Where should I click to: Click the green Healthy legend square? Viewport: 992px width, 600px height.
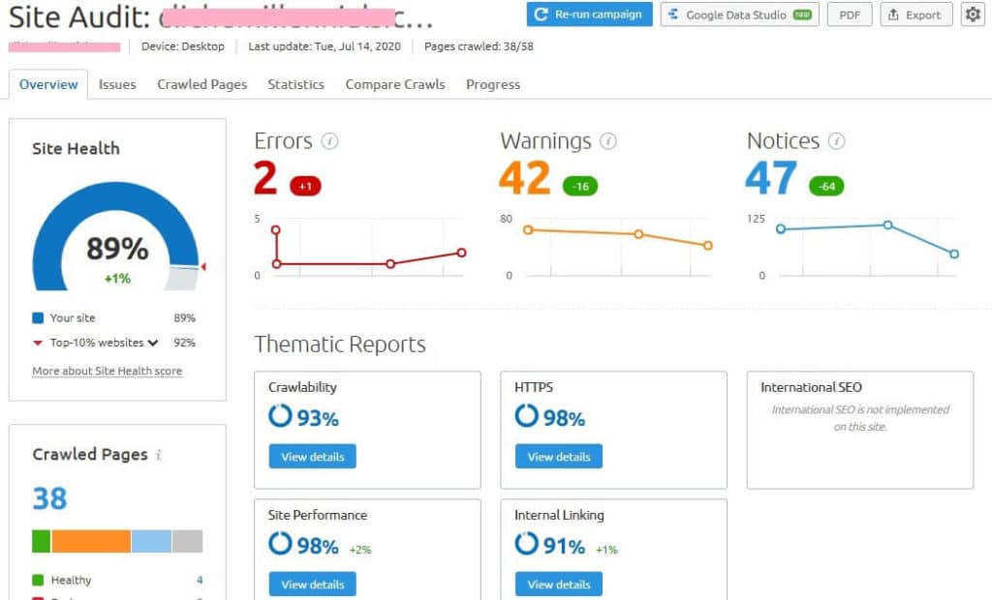(38, 580)
